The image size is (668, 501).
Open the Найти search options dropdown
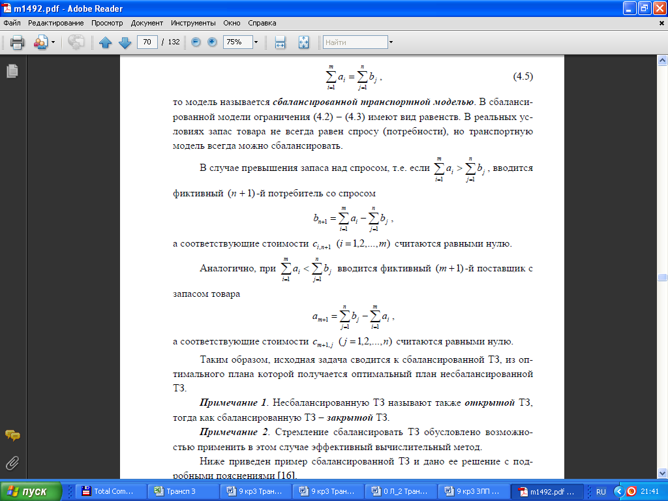(391, 42)
